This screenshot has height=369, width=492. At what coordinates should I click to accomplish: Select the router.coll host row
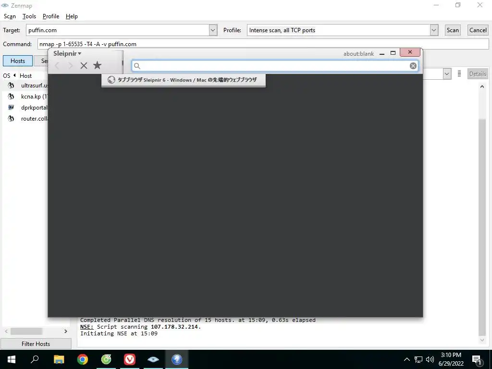pyautogui.click(x=25, y=118)
